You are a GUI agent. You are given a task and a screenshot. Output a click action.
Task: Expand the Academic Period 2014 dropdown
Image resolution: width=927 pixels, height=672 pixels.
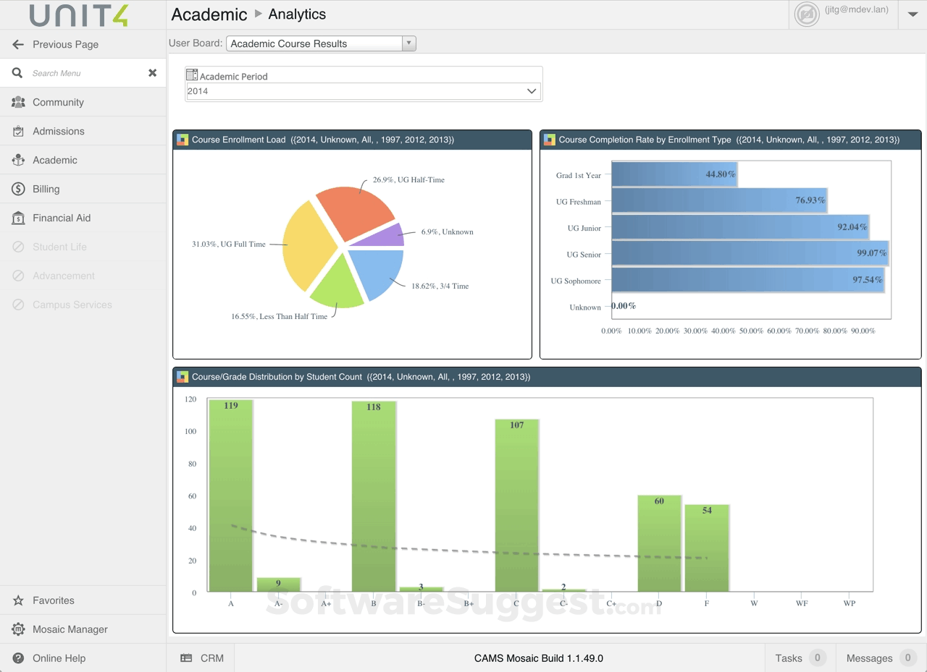(532, 91)
